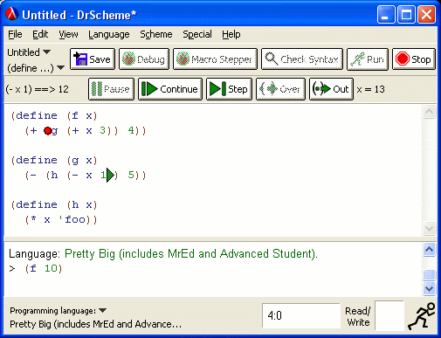Click the '(define (f x)' code line
Viewport: 441px width, 338px height.
tap(54, 115)
